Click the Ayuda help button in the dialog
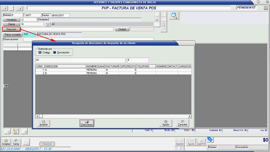This screenshot has width=270, height=152. point(165,123)
